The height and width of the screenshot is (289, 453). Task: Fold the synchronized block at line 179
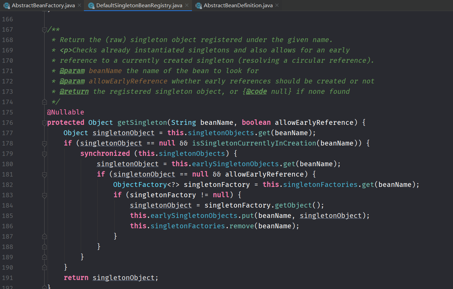coord(44,154)
